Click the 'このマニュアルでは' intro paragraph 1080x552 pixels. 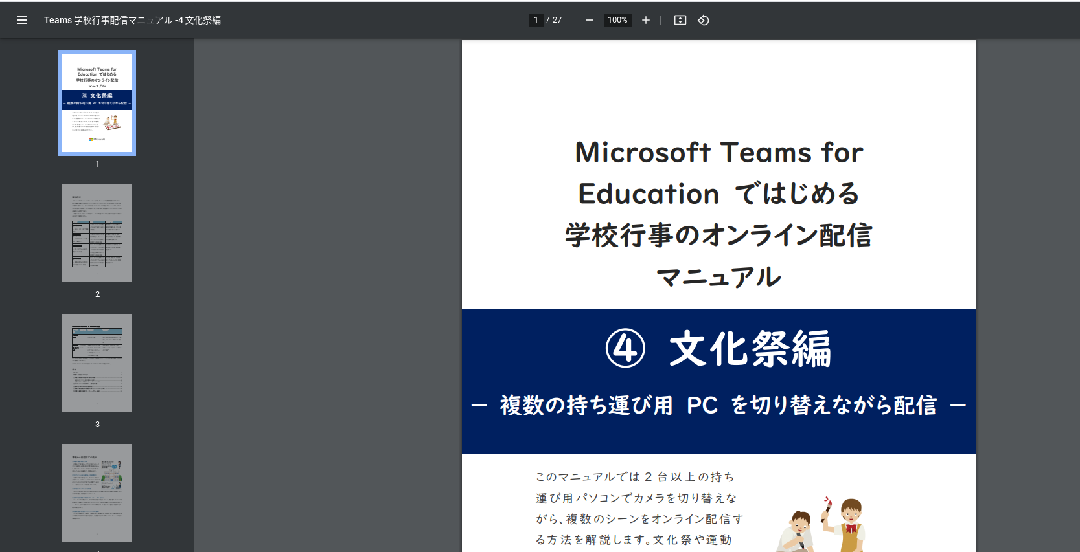coord(639,508)
